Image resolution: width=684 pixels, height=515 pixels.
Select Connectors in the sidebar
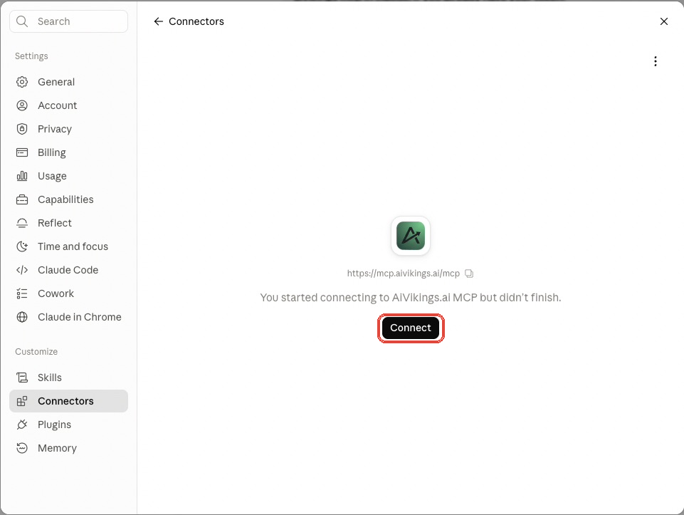tap(68, 401)
